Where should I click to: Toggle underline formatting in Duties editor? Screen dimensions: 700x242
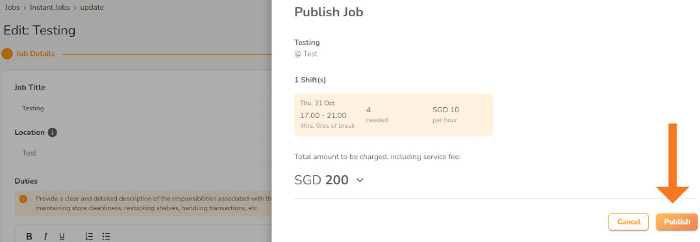point(62,236)
